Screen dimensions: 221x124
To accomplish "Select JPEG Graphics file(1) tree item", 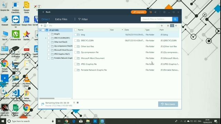I will [x=62, y=54].
